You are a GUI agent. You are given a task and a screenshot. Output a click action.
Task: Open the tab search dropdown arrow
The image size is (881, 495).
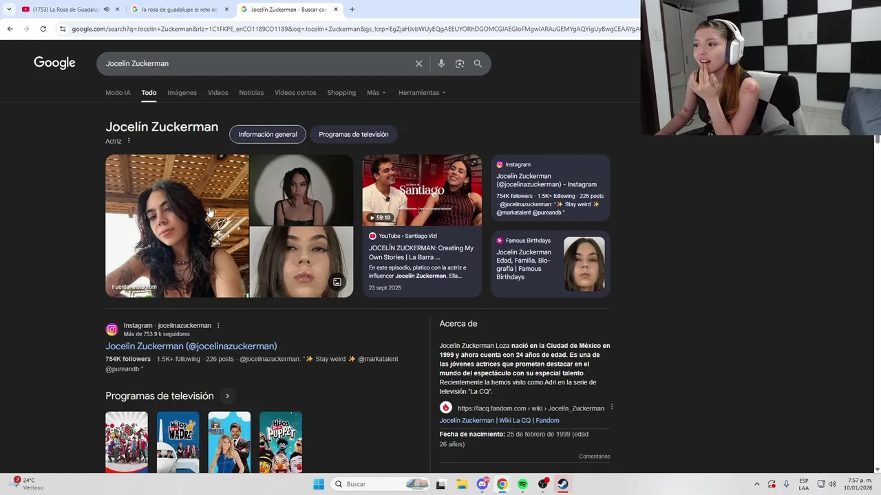[x=8, y=10]
